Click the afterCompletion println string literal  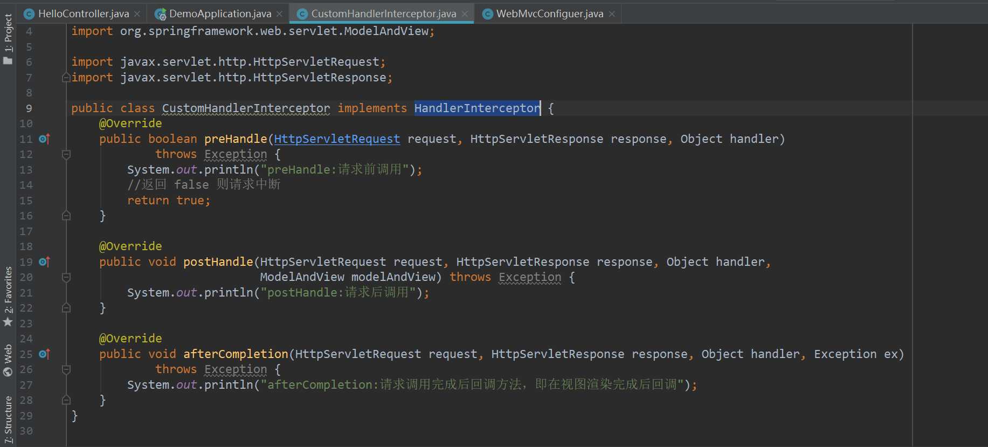[x=472, y=385]
